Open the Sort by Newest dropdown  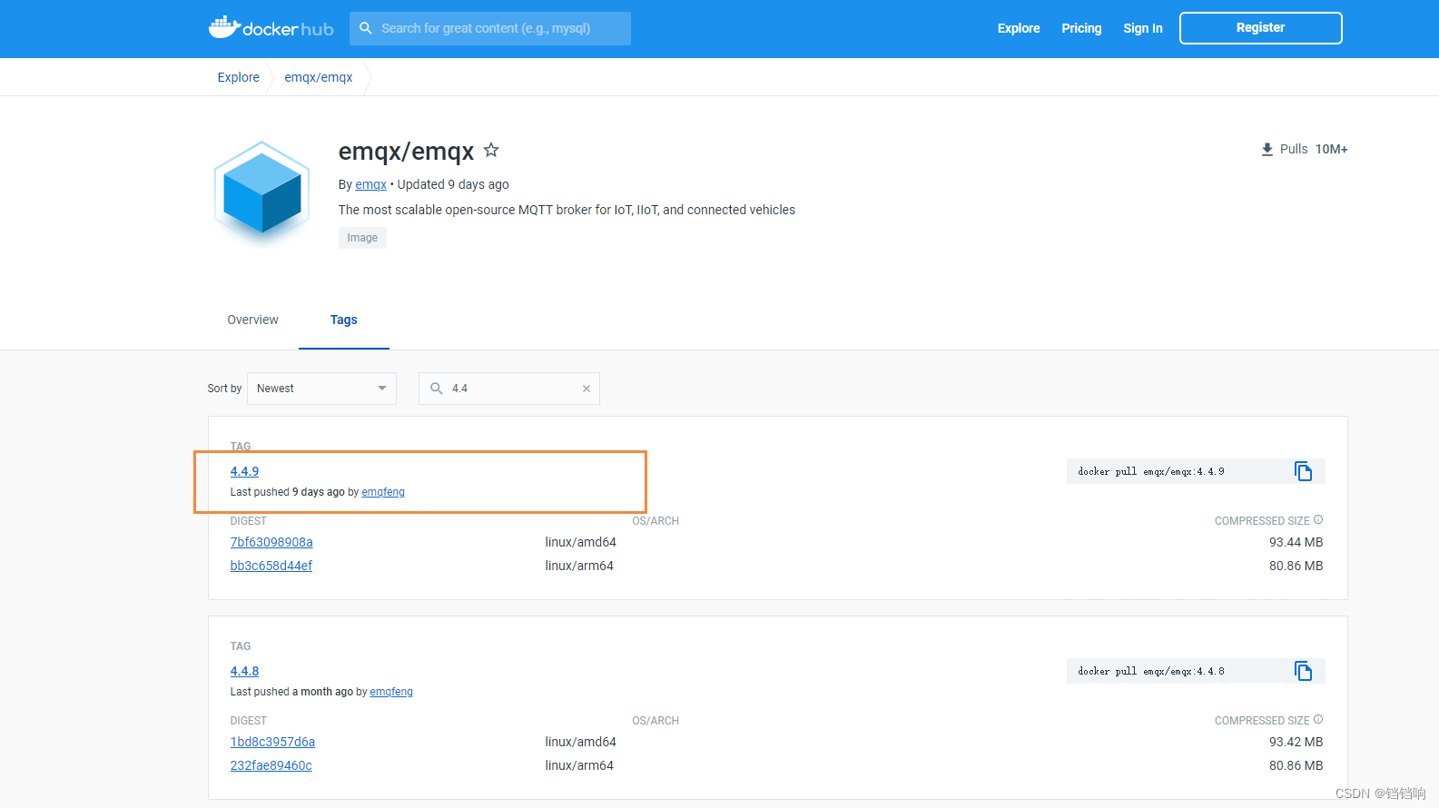click(321, 389)
